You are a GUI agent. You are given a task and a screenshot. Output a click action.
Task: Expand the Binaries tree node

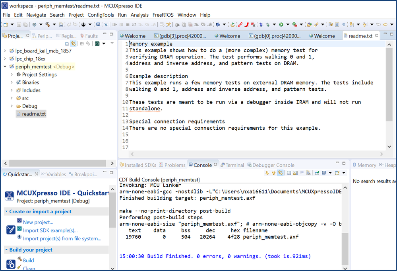[x=12, y=82]
